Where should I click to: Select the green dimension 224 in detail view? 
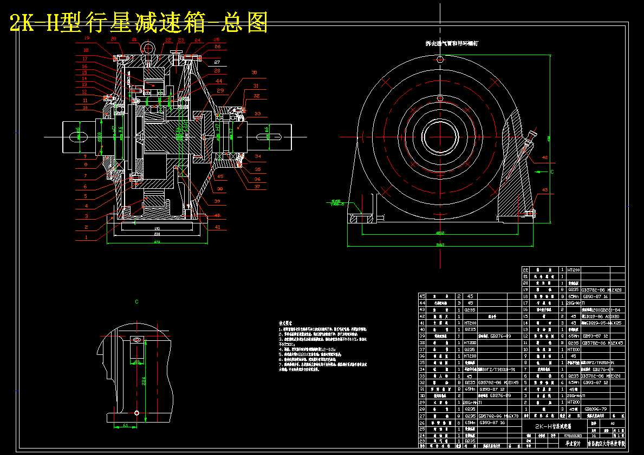click(x=144, y=381)
